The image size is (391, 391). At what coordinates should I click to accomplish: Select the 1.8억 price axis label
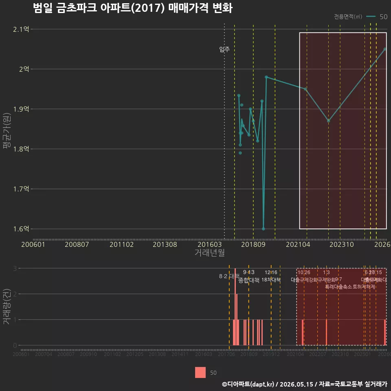[21, 149]
